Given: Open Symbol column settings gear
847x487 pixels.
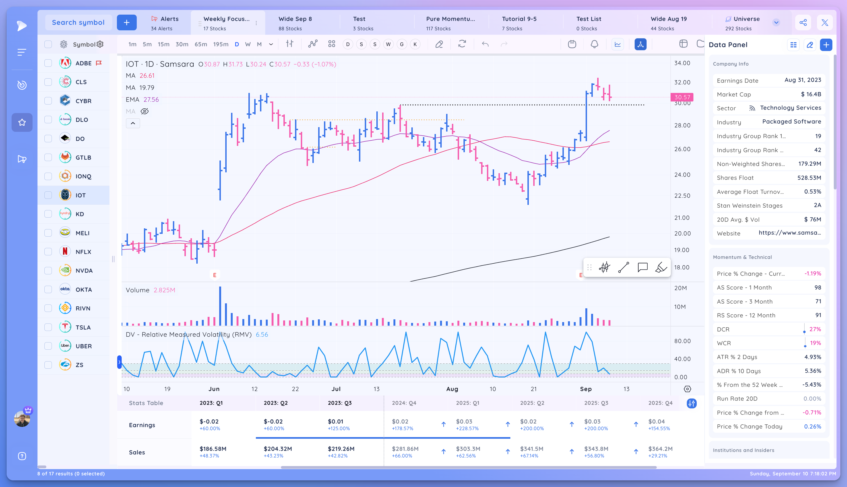Looking at the screenshot, I should click(x=100, y=44).
